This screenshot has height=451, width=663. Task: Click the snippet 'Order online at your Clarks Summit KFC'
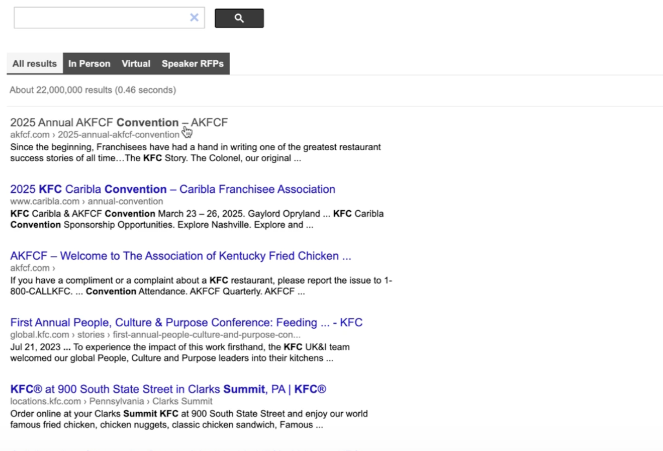(189, 419)
